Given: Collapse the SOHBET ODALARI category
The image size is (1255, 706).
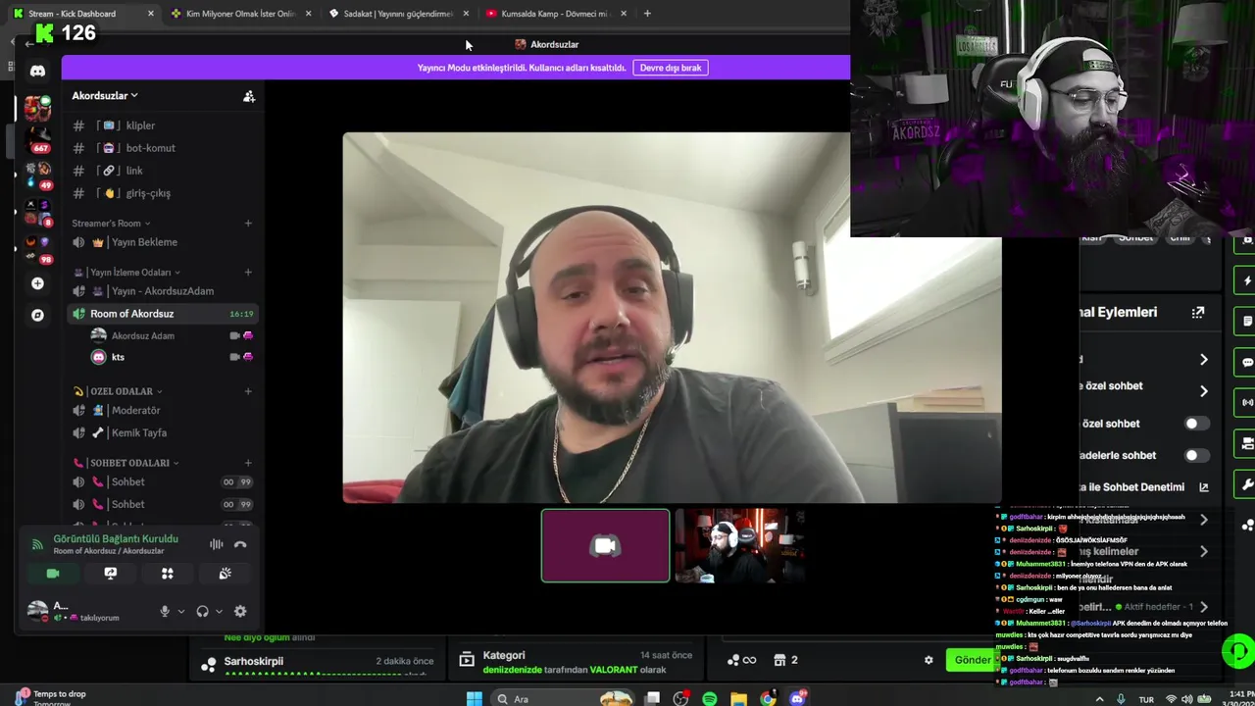Looking at the screenshot, I should coord(126,463).
